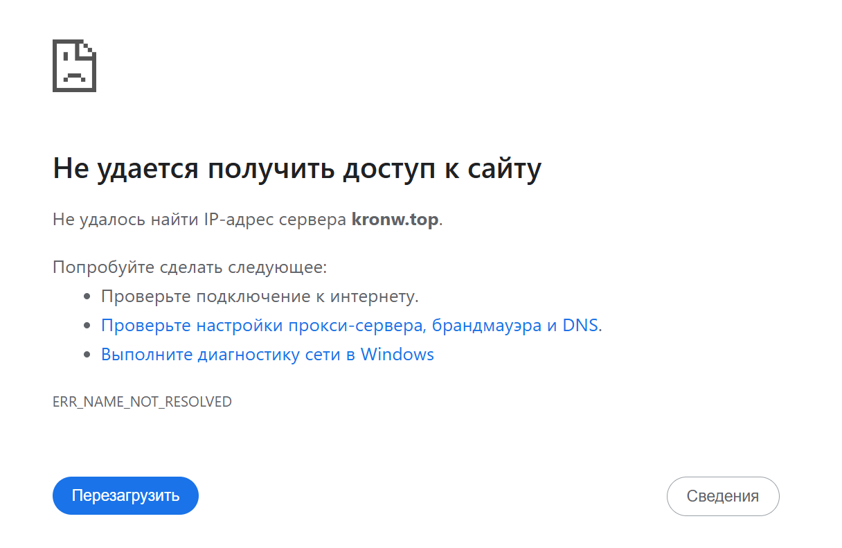Viewport: 842px width, 548px height.
Task: Run the Windows network diagnostics link
Action: (267, 355)
